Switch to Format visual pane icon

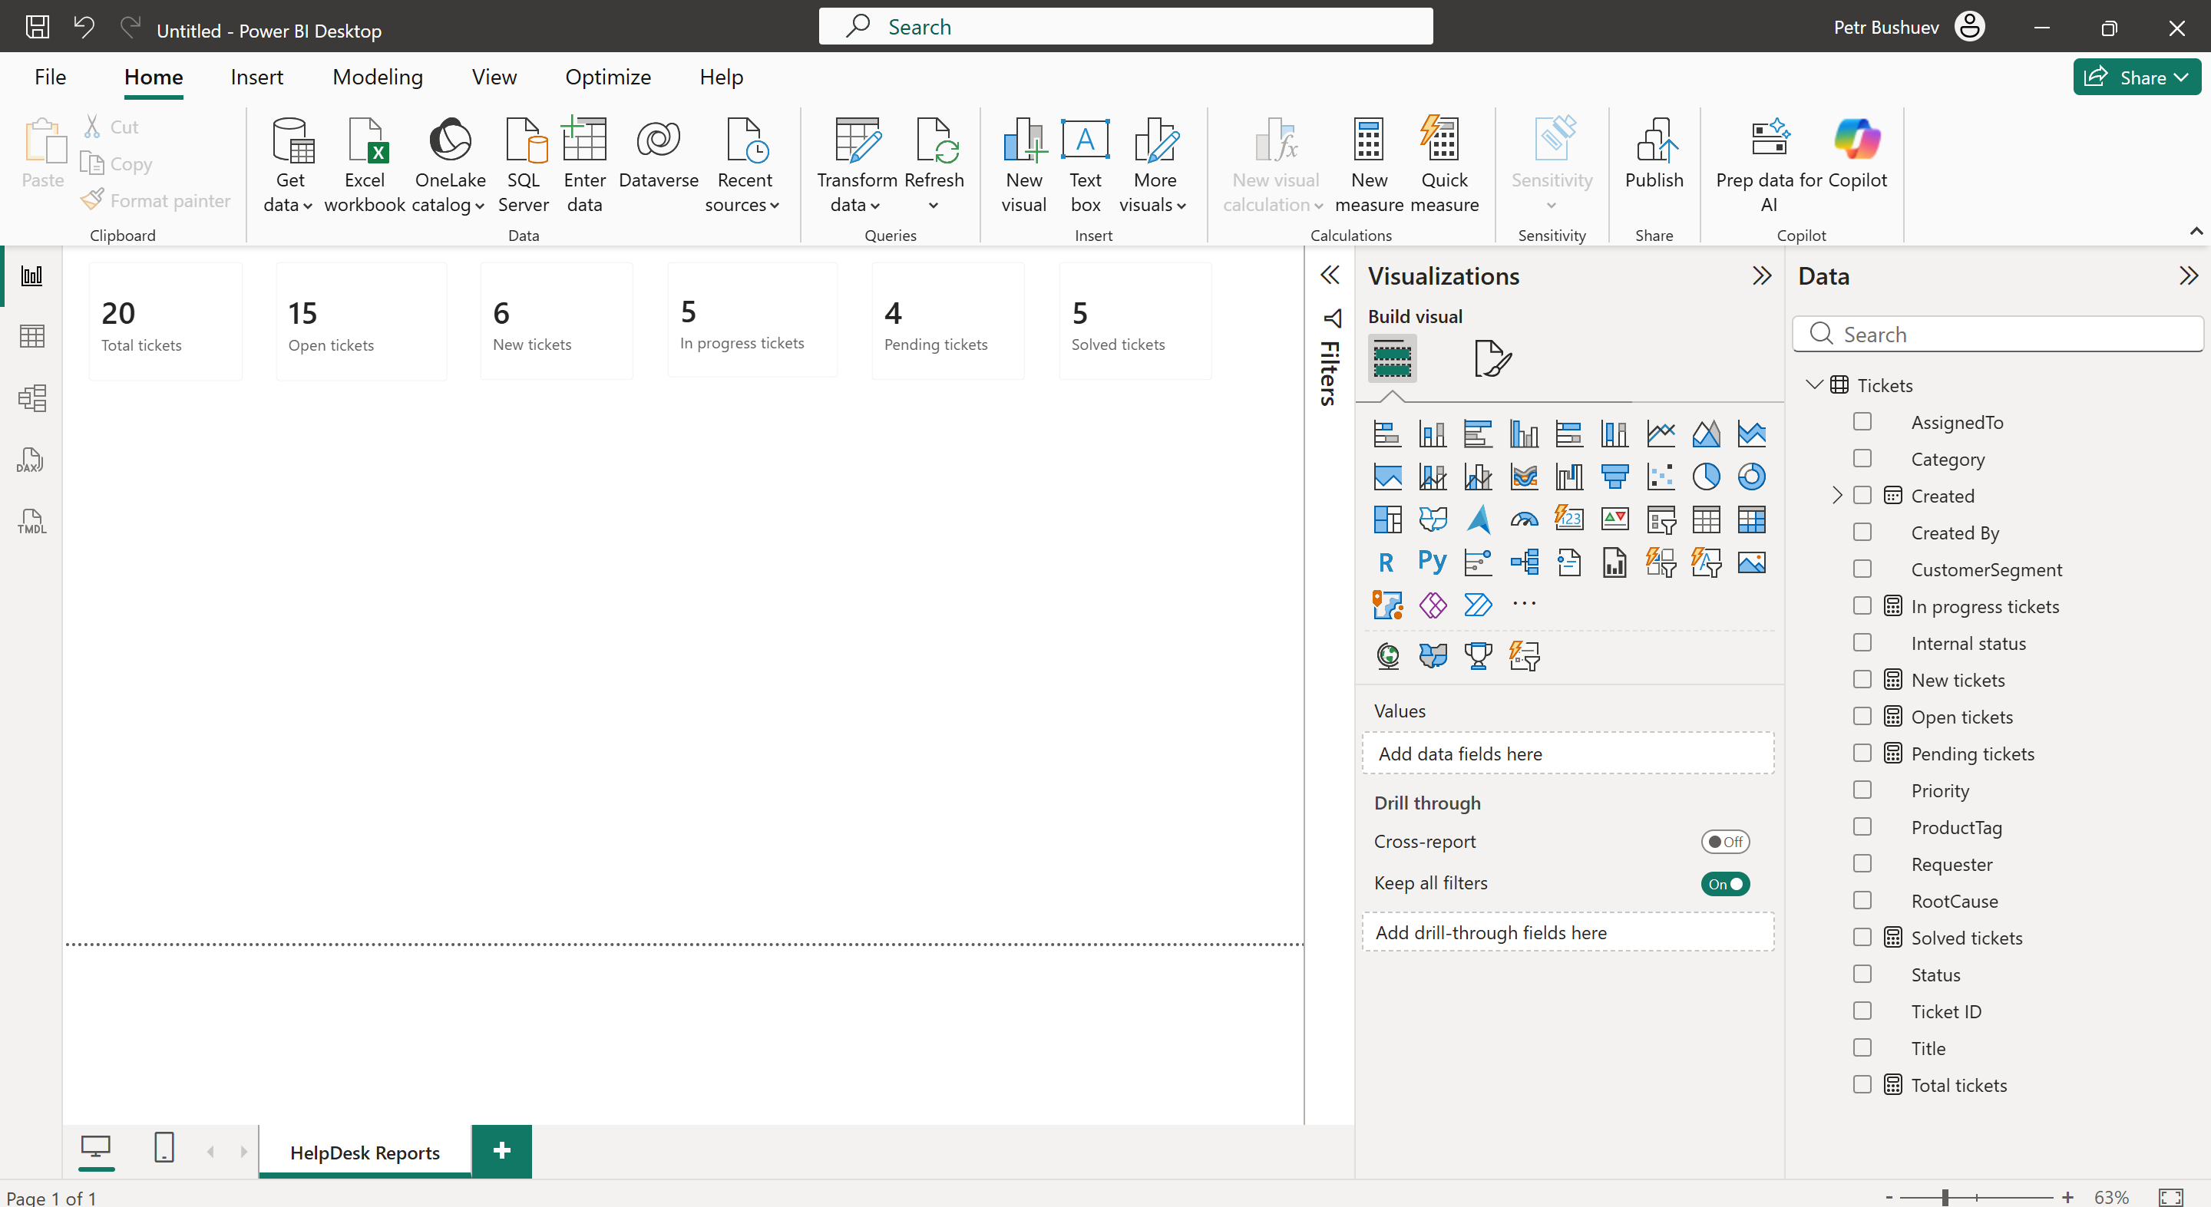[1492, 358]
